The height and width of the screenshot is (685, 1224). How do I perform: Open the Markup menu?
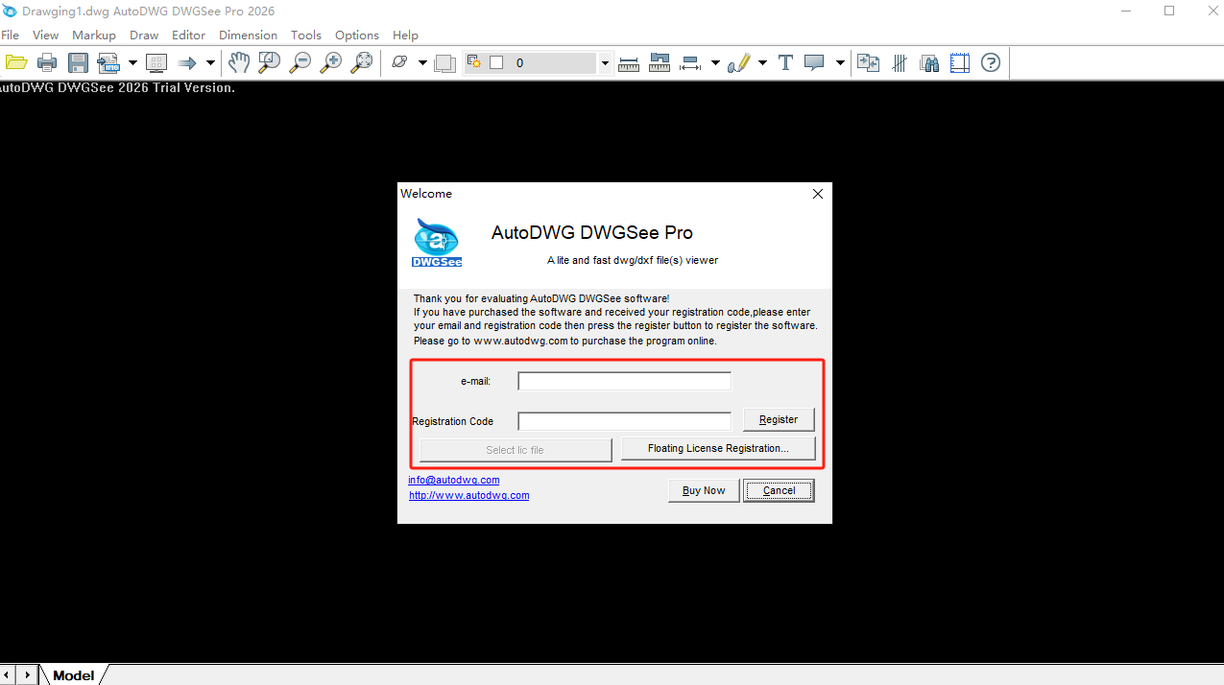94,35
